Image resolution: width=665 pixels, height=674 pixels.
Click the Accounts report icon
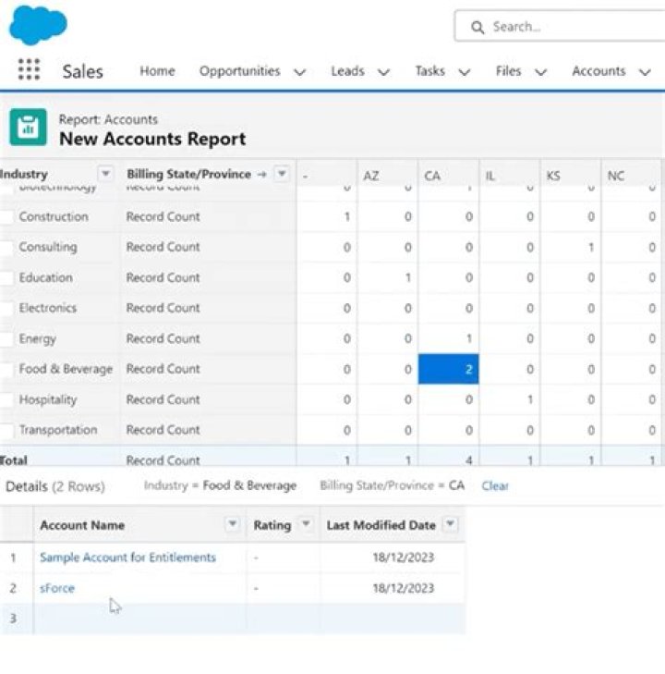coord(28,129)
